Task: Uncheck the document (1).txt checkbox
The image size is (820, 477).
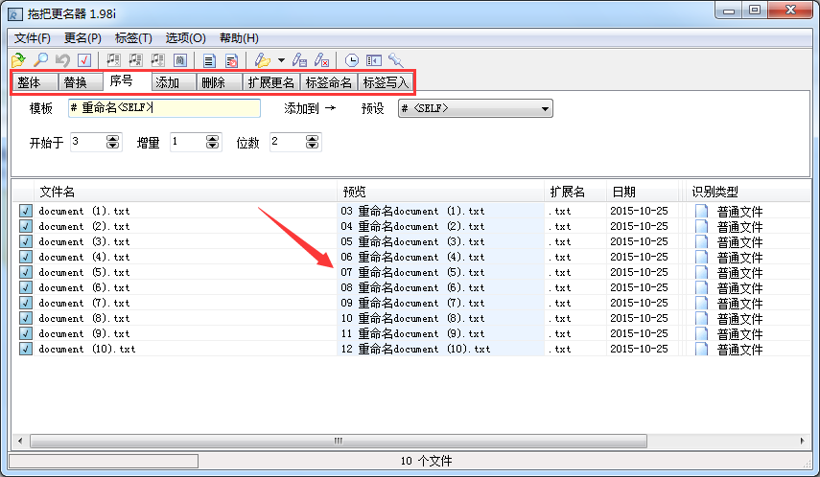Action: [x=26, y=211]
